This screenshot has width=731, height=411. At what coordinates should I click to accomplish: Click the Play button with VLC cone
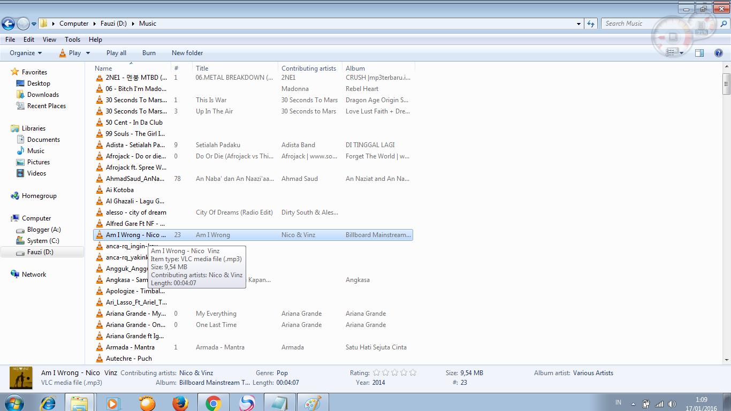(x=70, y=53)
